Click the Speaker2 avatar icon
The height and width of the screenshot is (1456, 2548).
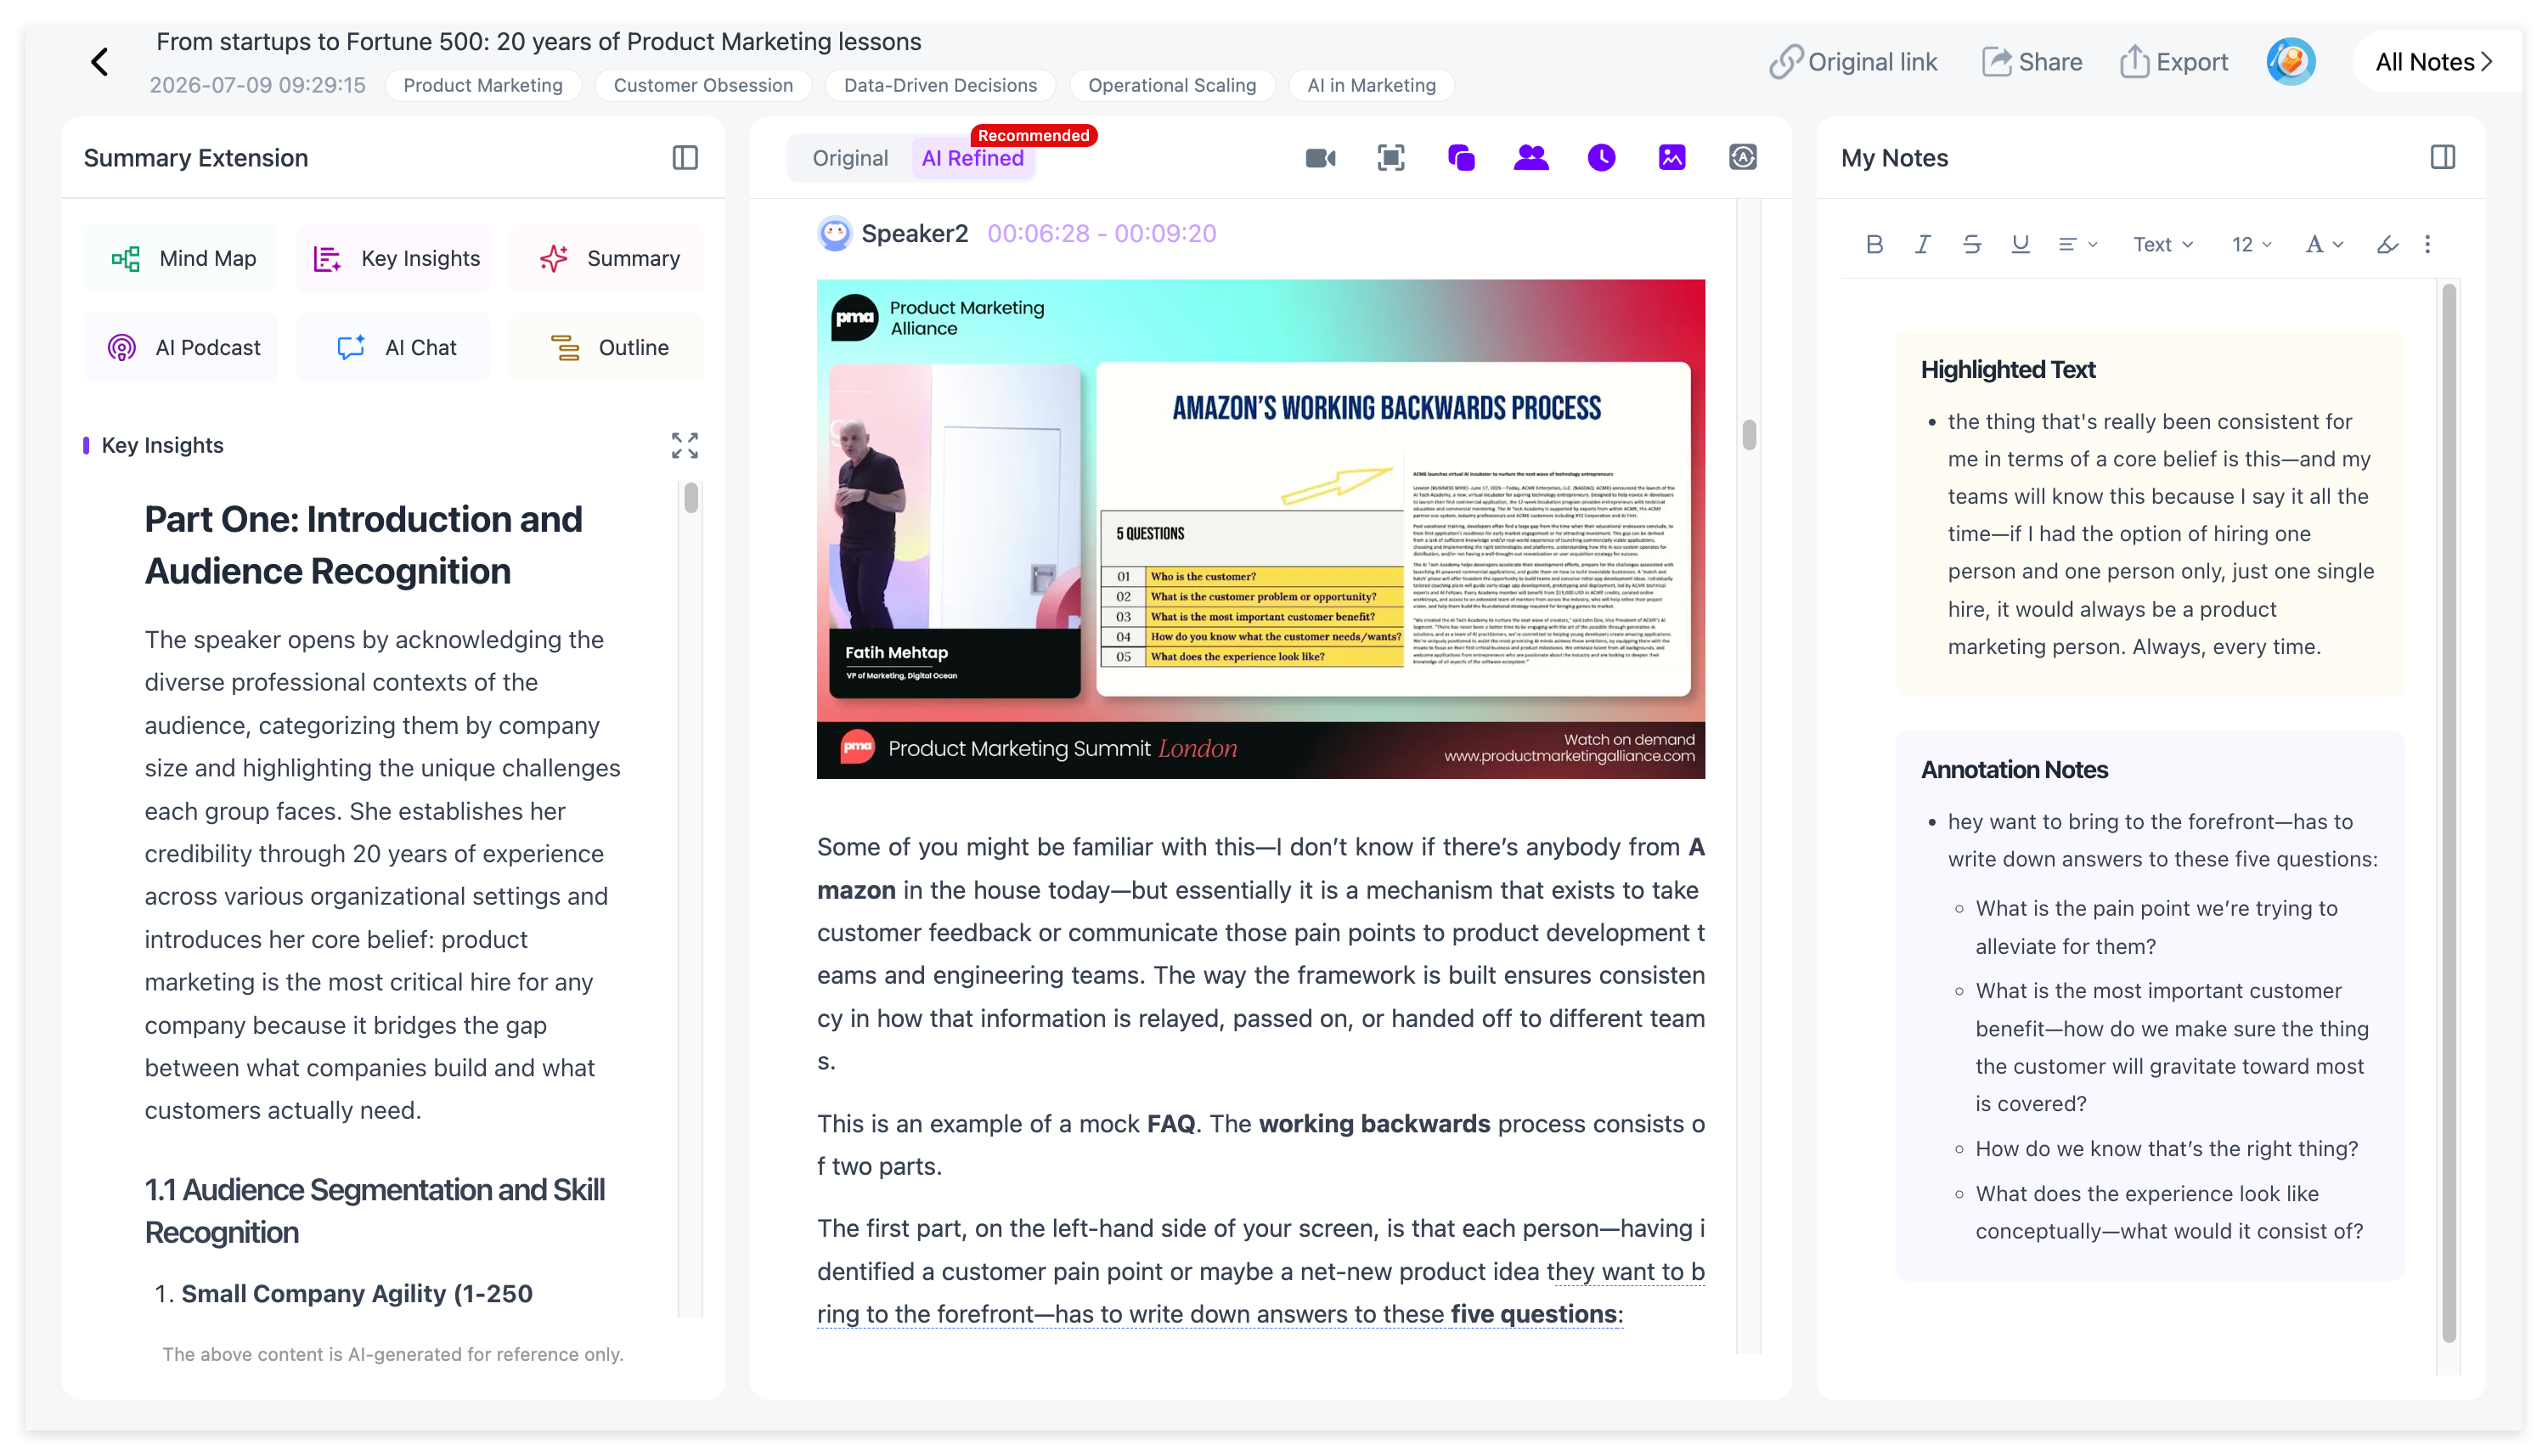[x=835, y=233]
